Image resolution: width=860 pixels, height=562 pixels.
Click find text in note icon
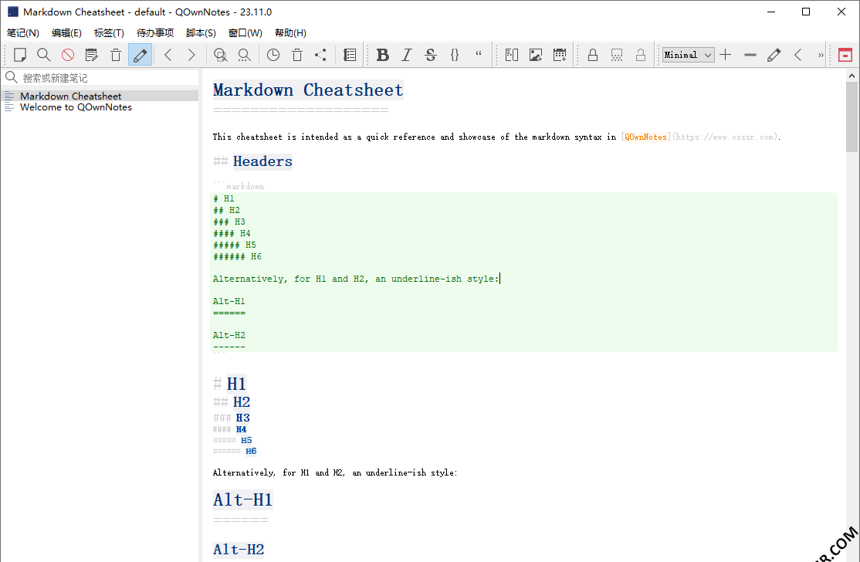221,55
